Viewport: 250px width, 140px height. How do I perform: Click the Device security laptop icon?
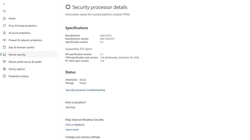(x=4, y=54)
